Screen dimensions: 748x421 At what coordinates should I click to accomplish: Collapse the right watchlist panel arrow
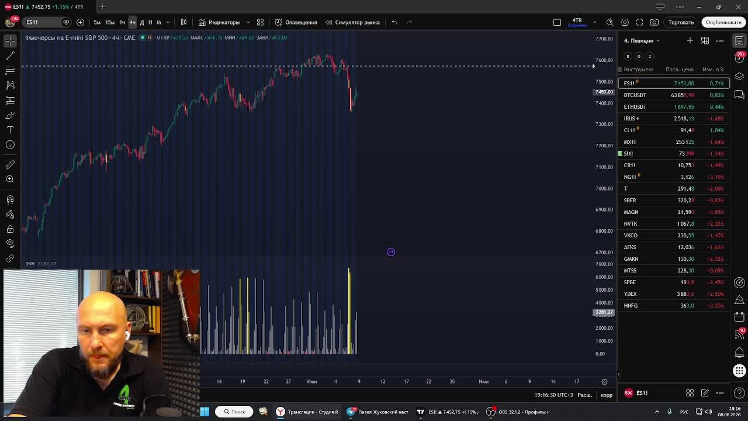618,375
